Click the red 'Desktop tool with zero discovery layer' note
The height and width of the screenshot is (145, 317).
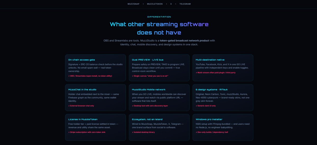click(x=150, y=106)
